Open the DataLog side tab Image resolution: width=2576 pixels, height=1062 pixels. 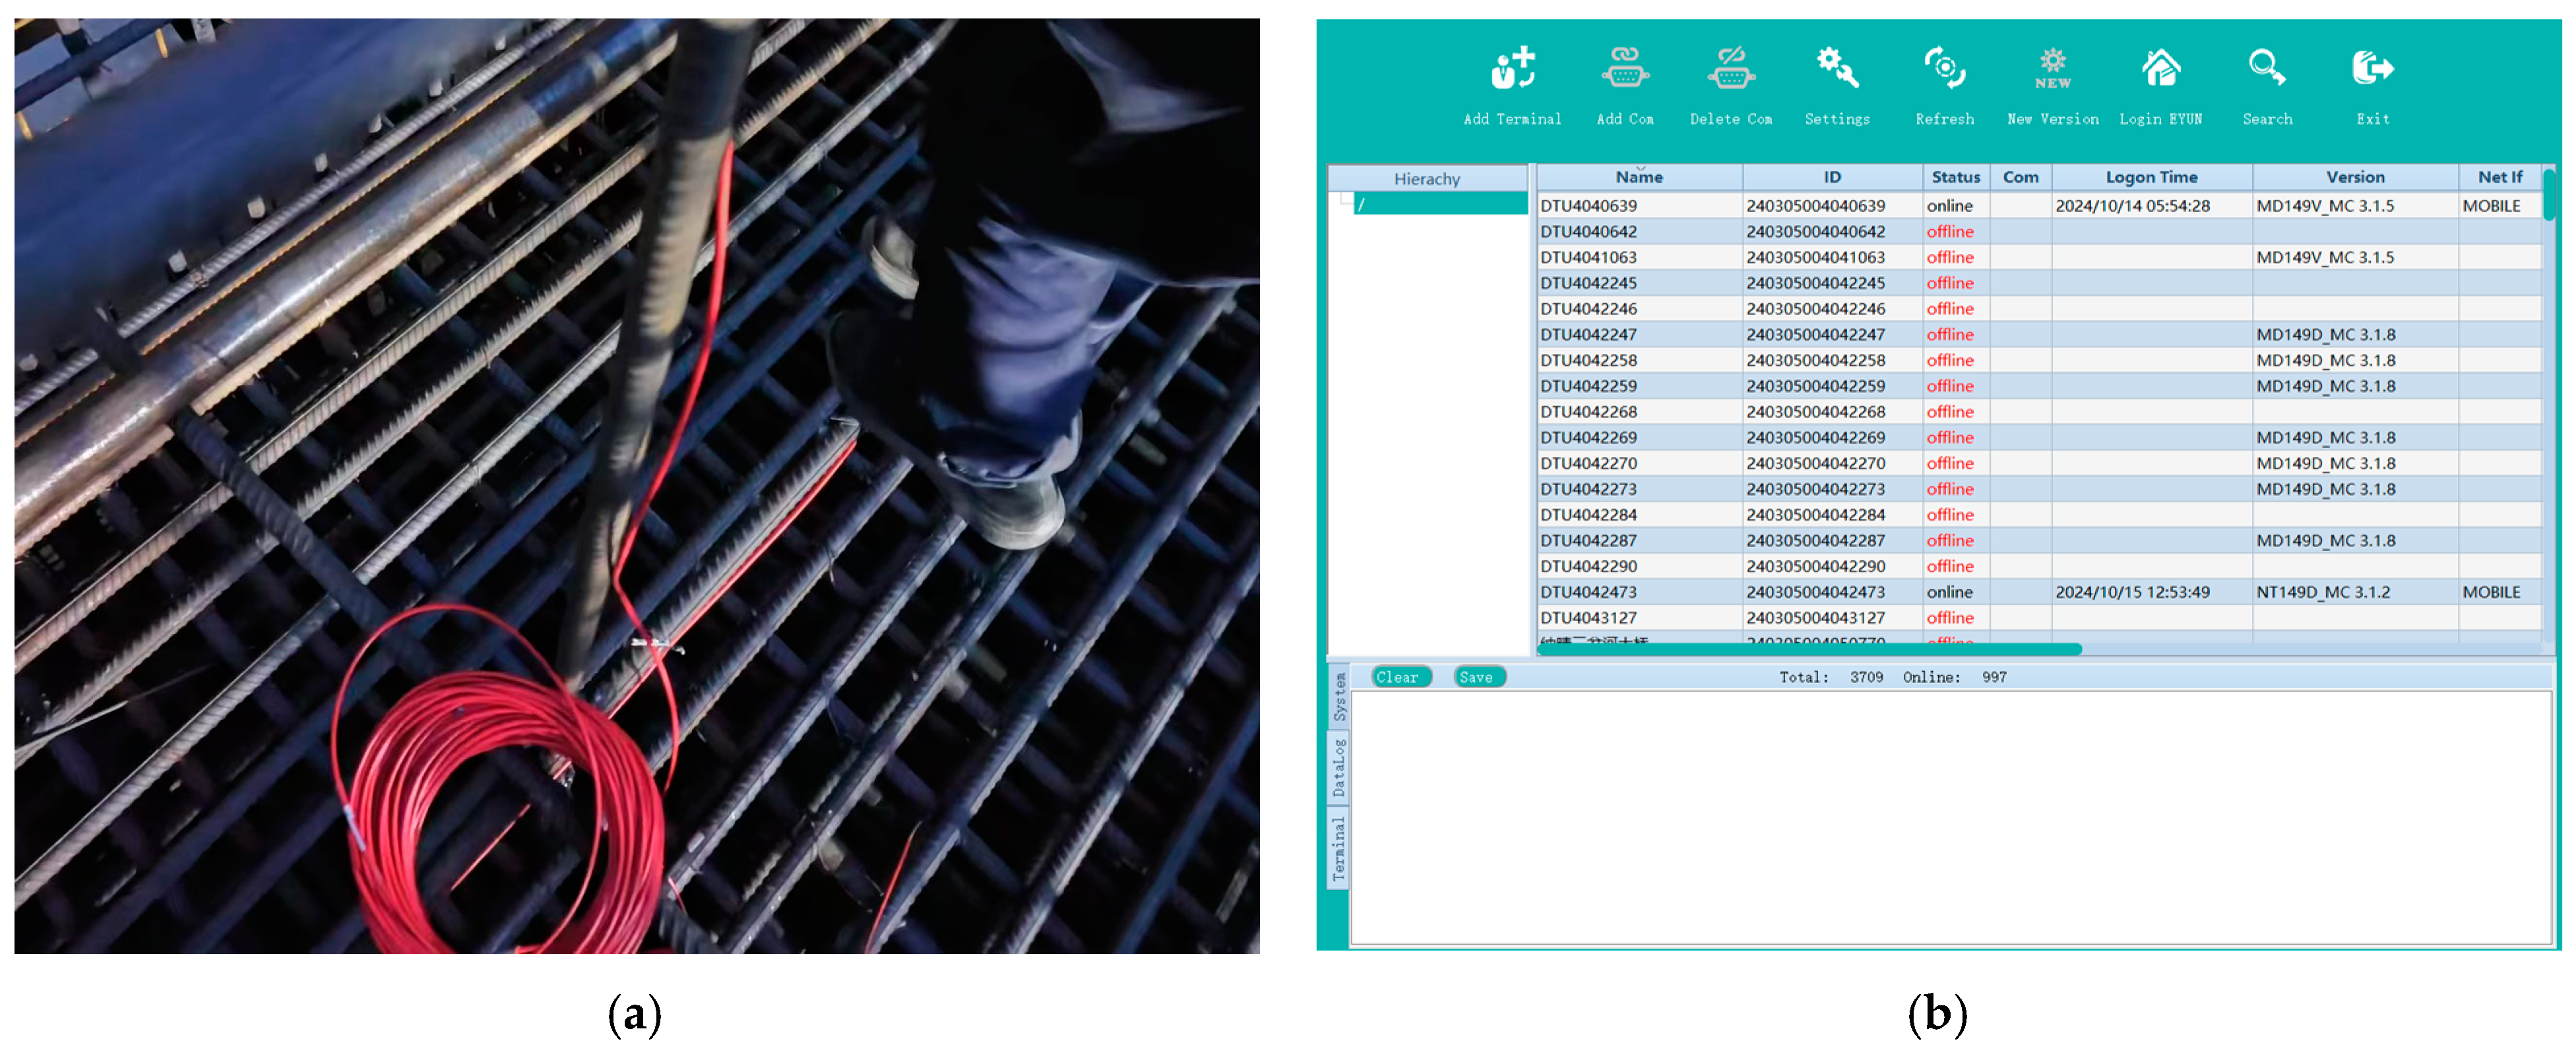1339,769
